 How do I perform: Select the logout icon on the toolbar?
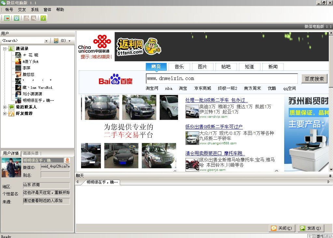pos(7,18)
